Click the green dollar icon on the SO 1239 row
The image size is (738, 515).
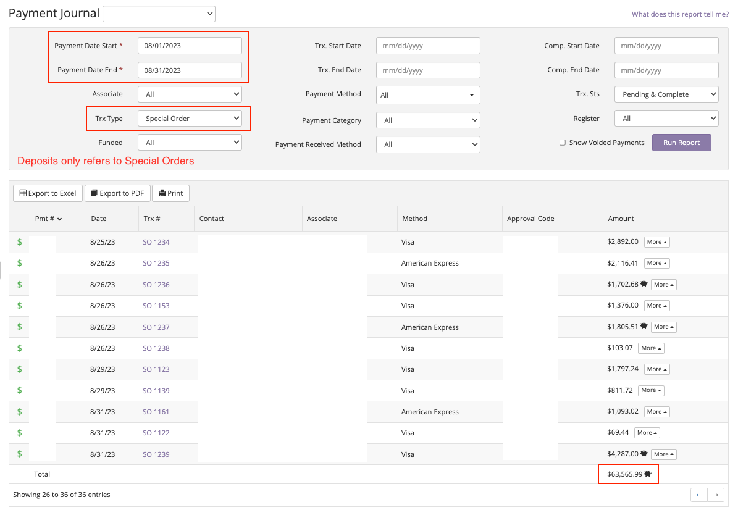[x=19, y=454]
